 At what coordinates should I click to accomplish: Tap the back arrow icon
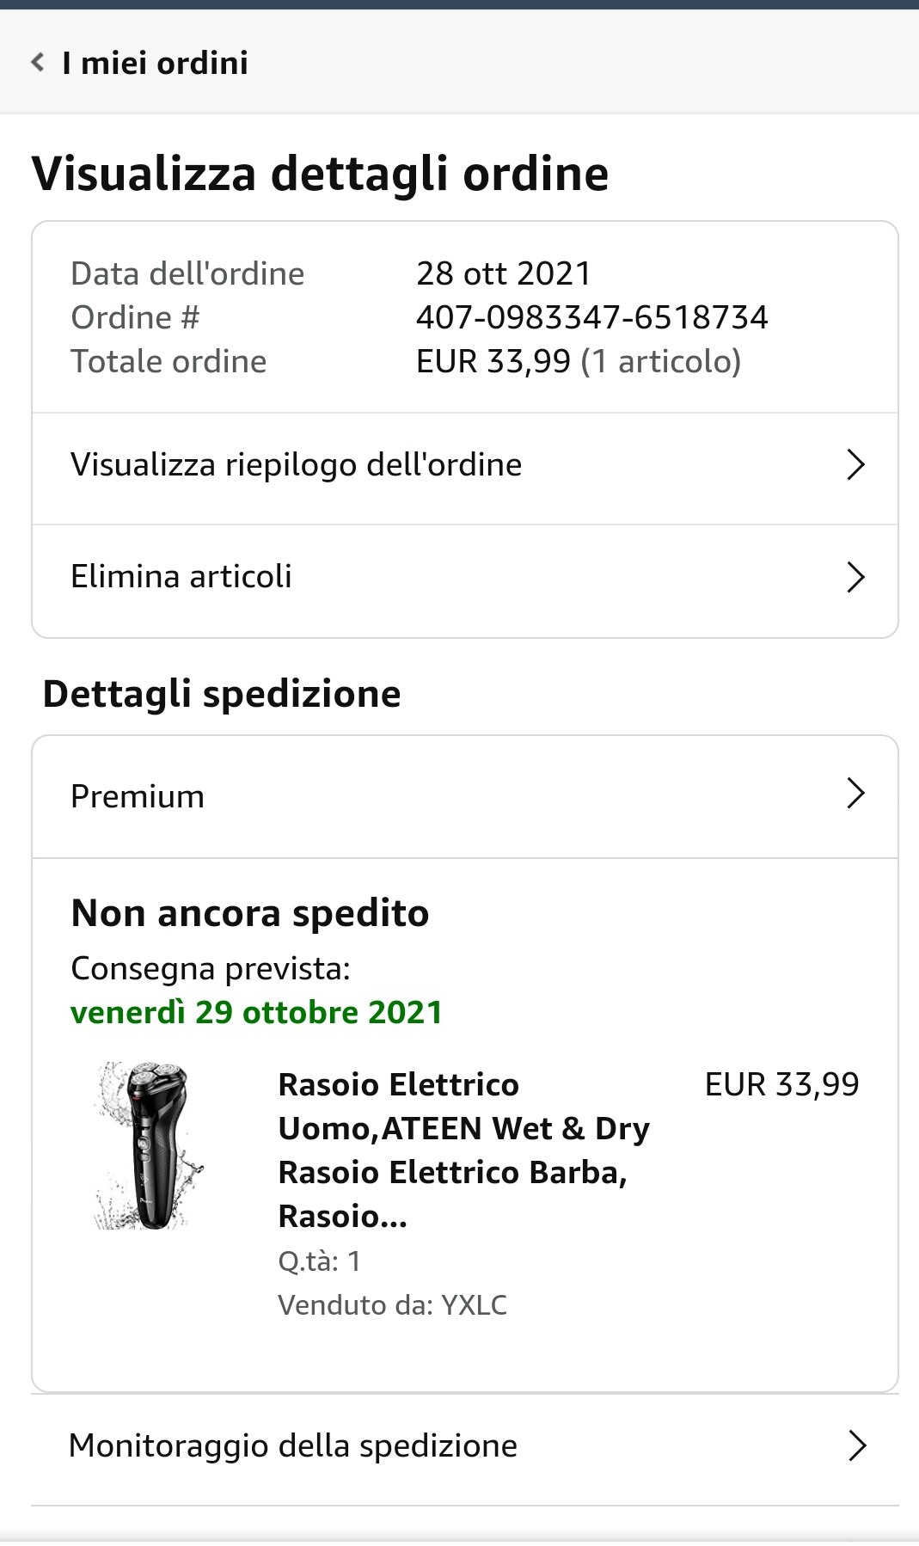point(38,62)
